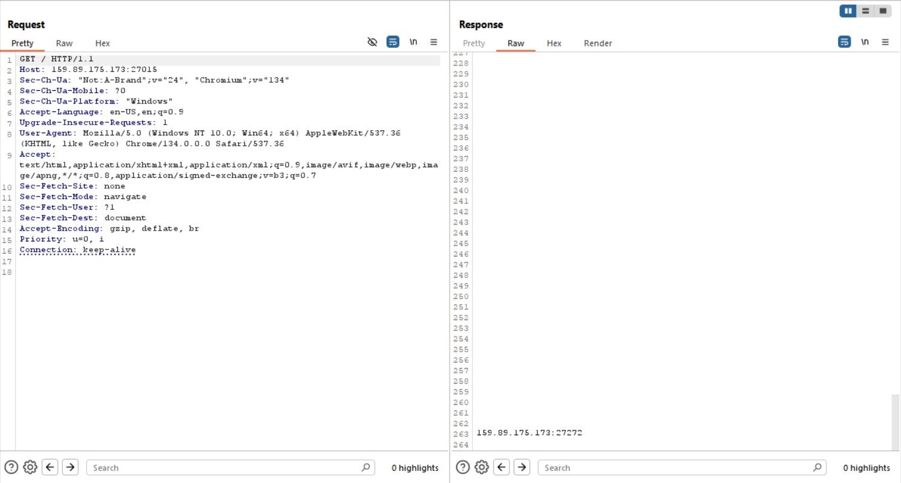The width and height of the screenshot is (901, 483).
Task: Switch to combined tabbed layout
Action: tap(883, 11)
